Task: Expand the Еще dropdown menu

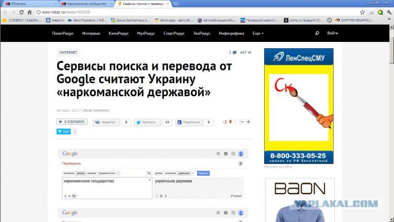Action: 258,33
